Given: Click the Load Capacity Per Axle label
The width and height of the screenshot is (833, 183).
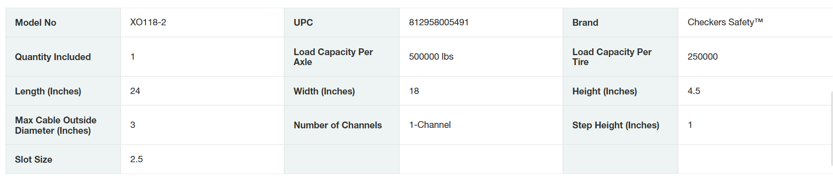Looking at the screenshot, I should click(x=333, y=57).
